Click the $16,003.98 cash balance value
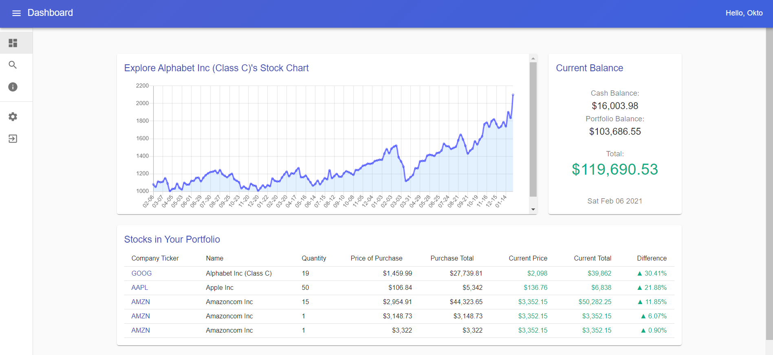The height and width of the screenshot is (355, 773). coord(615,106)
